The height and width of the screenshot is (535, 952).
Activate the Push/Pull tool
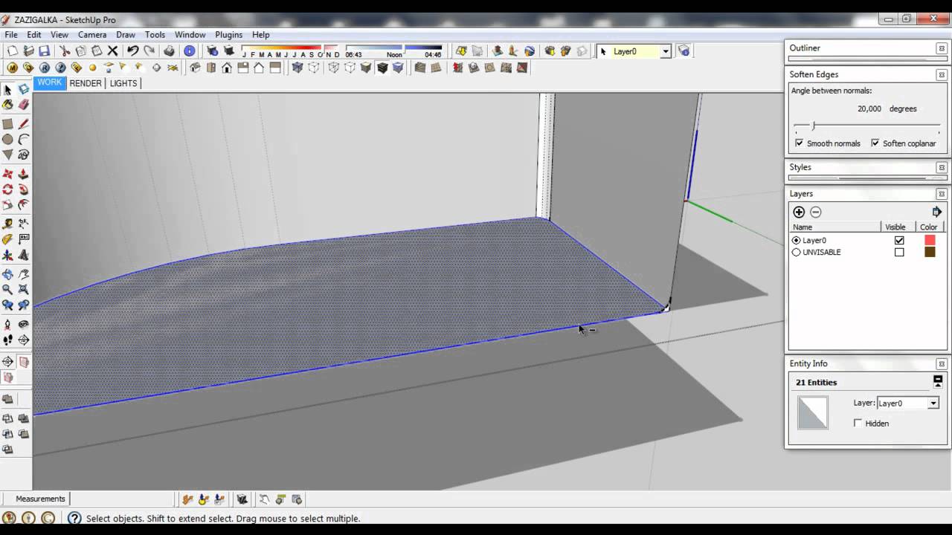coord(24,174)
